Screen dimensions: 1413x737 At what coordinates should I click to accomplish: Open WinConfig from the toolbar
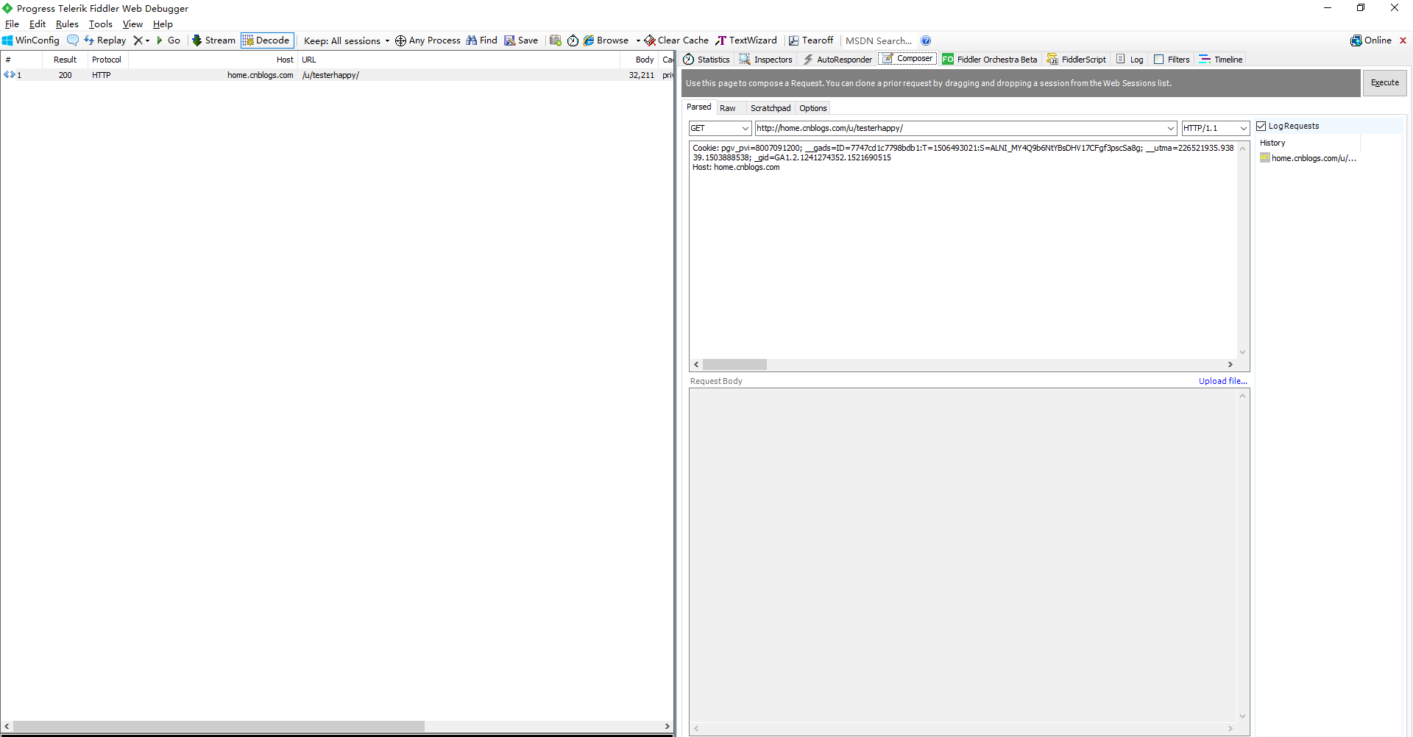tap(31, 40)
